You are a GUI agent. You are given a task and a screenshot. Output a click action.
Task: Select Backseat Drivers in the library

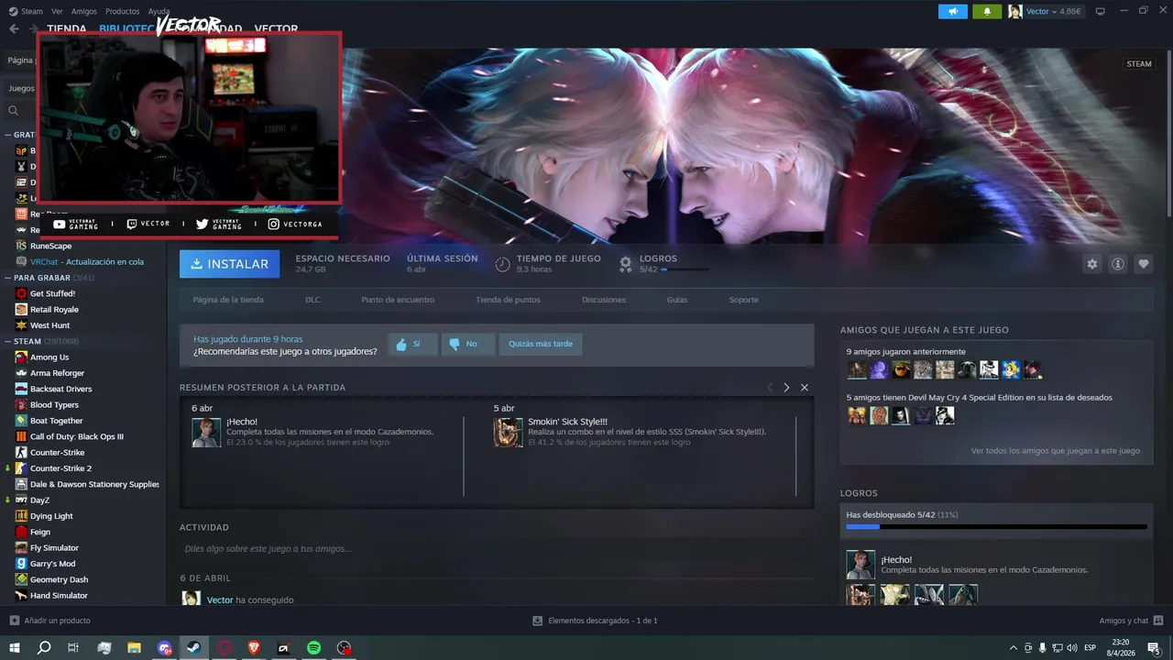tap(60, 389)
